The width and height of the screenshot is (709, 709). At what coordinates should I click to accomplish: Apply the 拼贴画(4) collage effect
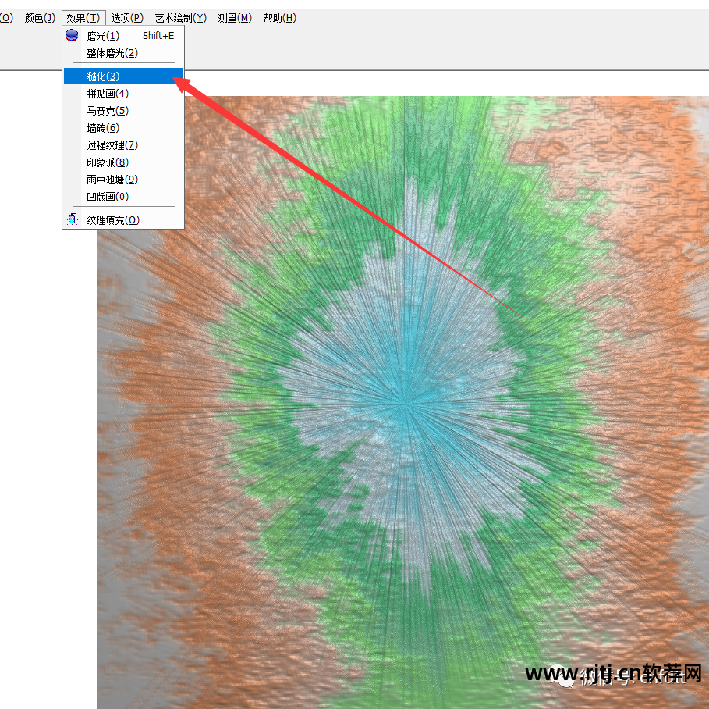(x=108, y=94)
